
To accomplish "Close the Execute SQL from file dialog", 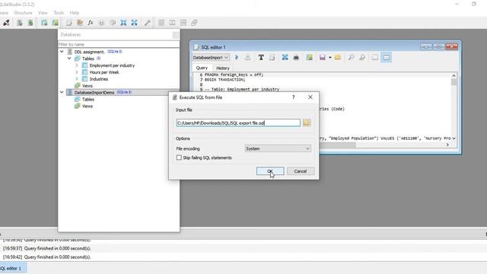I will pyautogui.click(x=310, y=97).
